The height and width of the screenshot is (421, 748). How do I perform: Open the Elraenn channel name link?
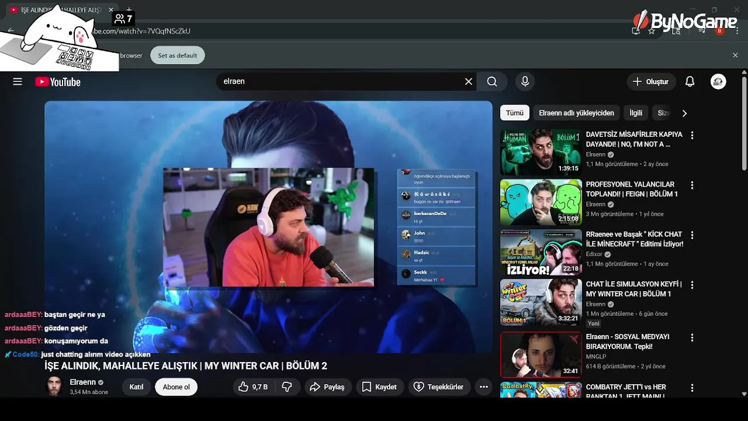pyautogui.click(x=82, y=382)
